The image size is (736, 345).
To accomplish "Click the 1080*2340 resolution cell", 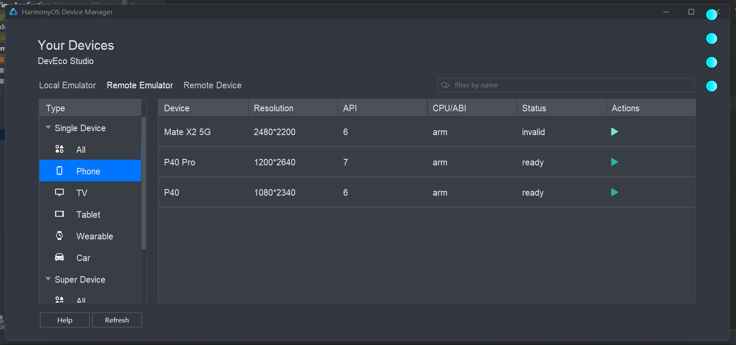I will (x=275, y=193).
